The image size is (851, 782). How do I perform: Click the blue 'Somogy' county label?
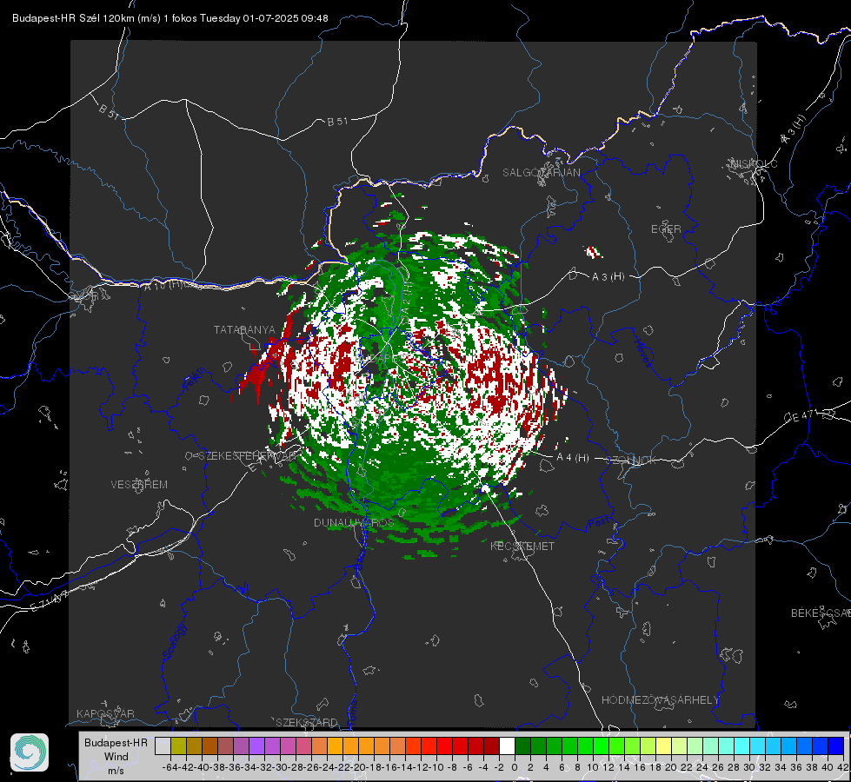pyautogui.click(x=174, y=640)
